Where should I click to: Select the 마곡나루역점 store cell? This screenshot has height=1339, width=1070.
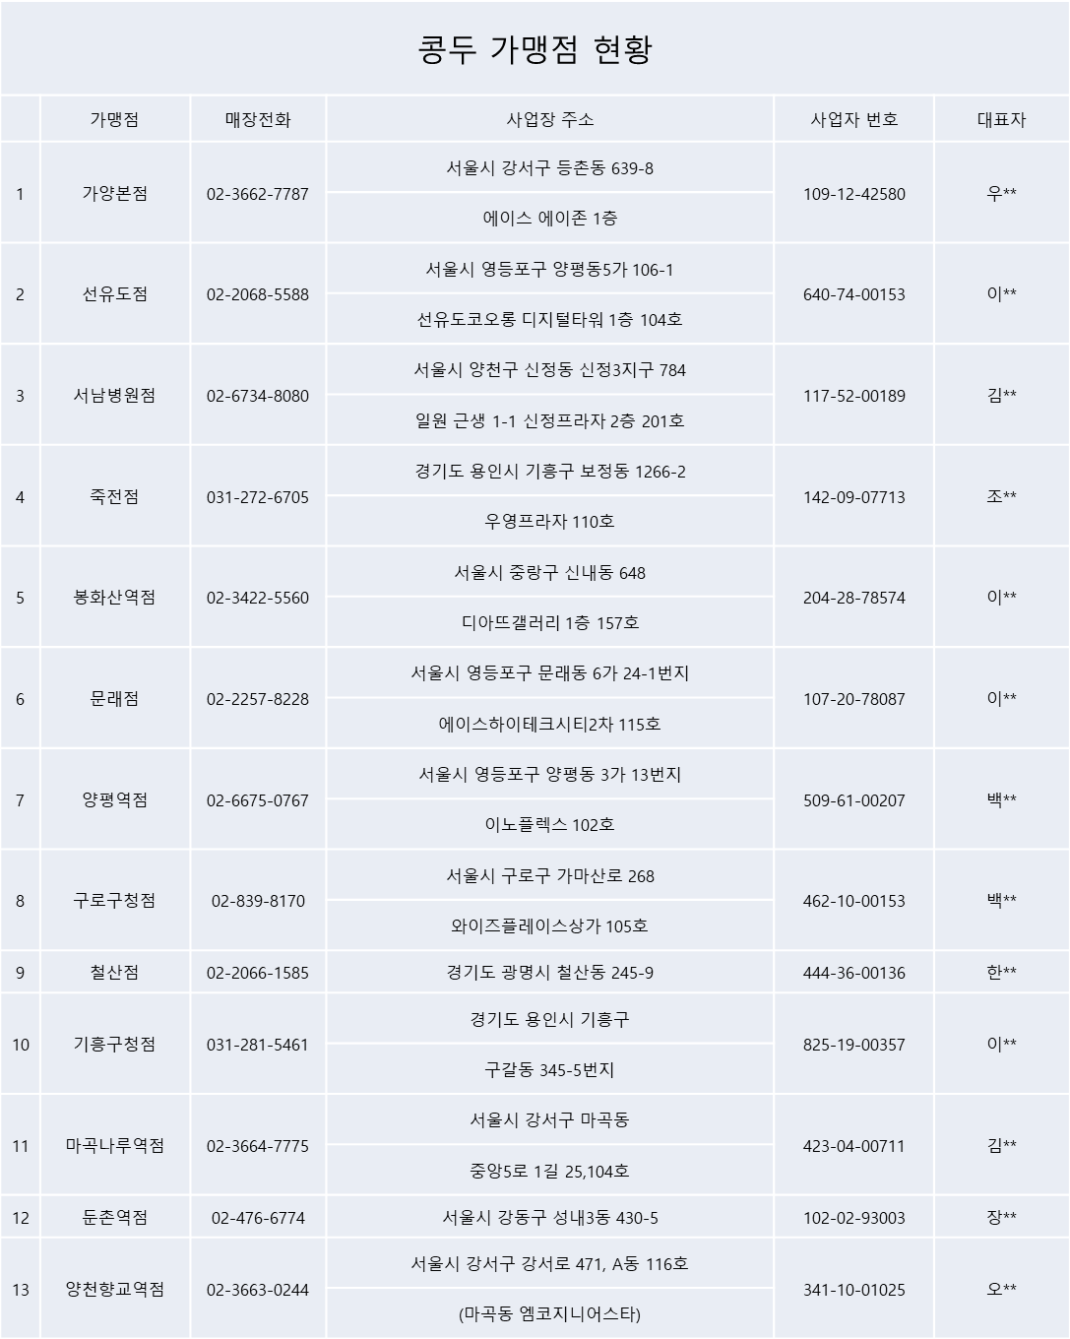point(115,1146)
